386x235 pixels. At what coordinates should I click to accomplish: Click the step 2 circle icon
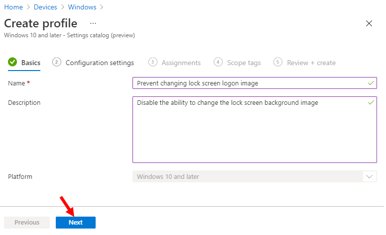[57, 62]
